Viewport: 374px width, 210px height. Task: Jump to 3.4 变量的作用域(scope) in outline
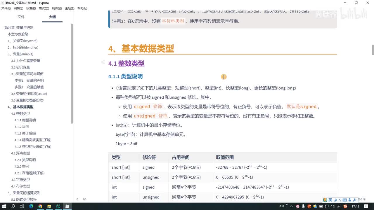click(29, 94)
